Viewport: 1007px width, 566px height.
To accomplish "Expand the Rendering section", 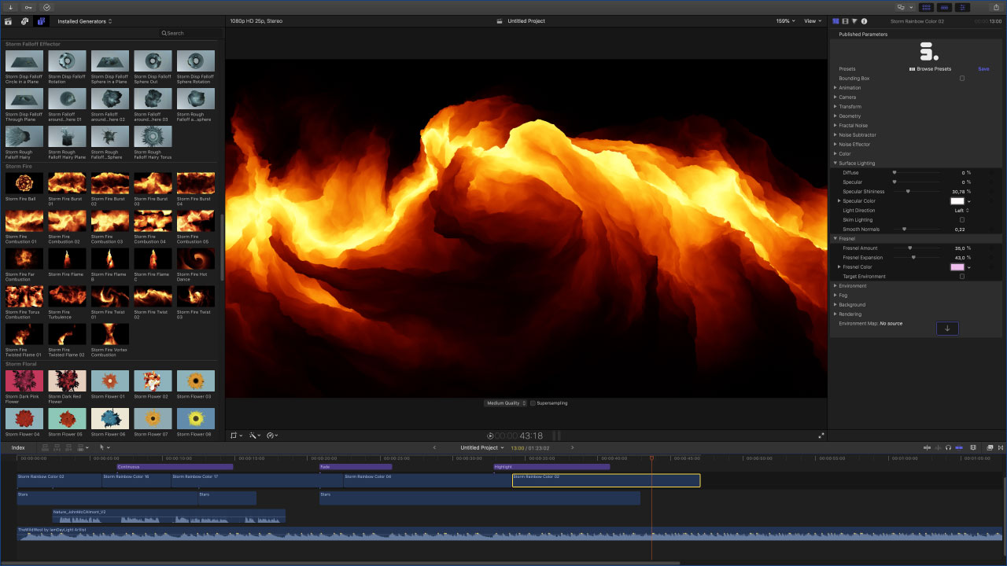I will tap(835, 314).
